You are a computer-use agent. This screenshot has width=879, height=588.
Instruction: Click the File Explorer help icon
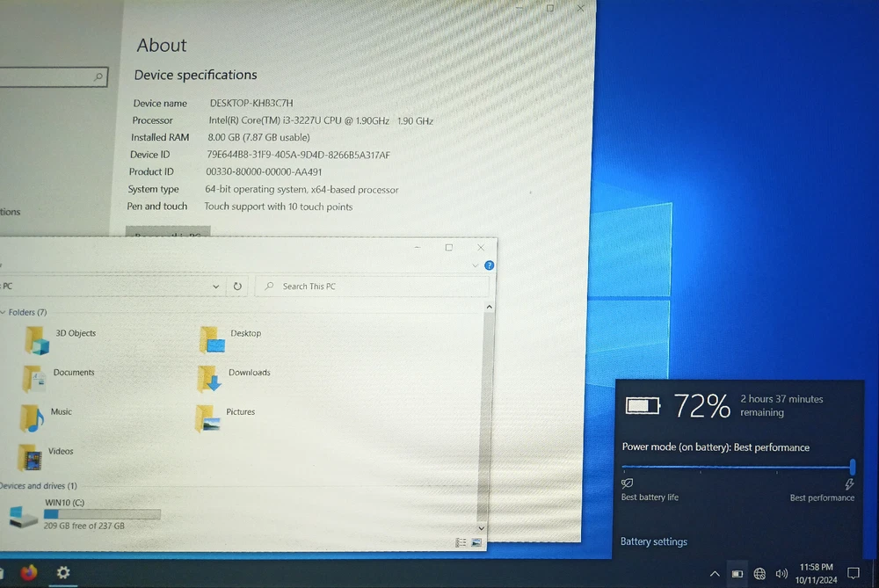click(490, 265)
